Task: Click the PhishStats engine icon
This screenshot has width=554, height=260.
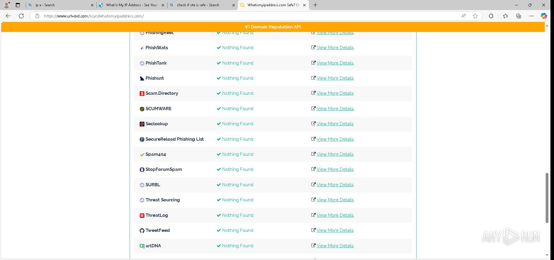Action: point(142,48)
